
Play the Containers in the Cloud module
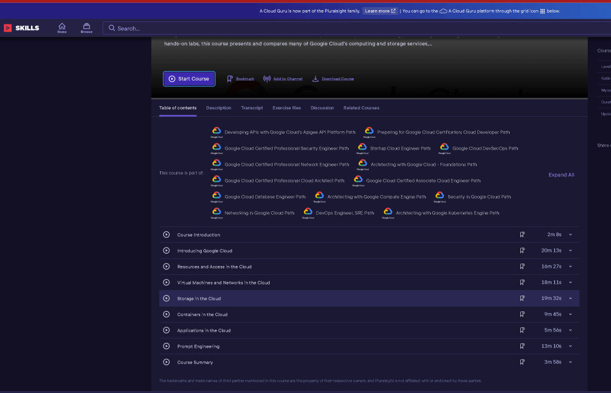pyautogui.click(x=166, y=314)
